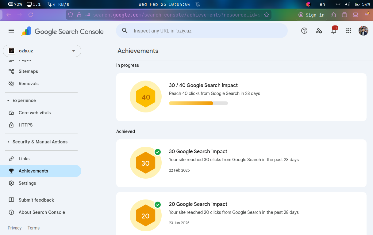Click the 30/40 Search impact progress bar

click(x=198, y=103)
